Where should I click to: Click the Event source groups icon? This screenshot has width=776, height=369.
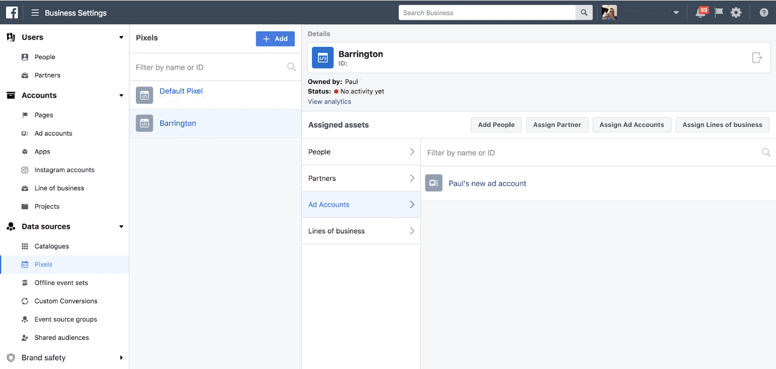click(x=25, y=320)
